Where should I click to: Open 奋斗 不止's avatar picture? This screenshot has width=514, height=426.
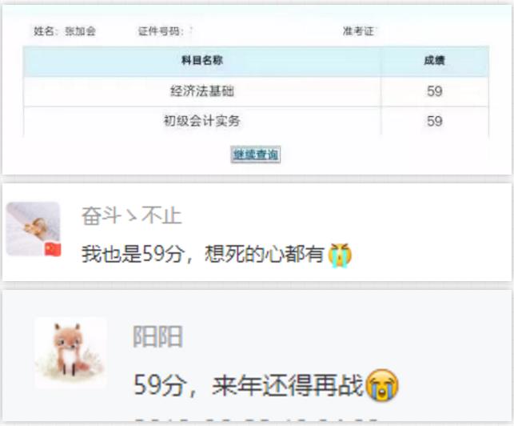pos(33,229)
